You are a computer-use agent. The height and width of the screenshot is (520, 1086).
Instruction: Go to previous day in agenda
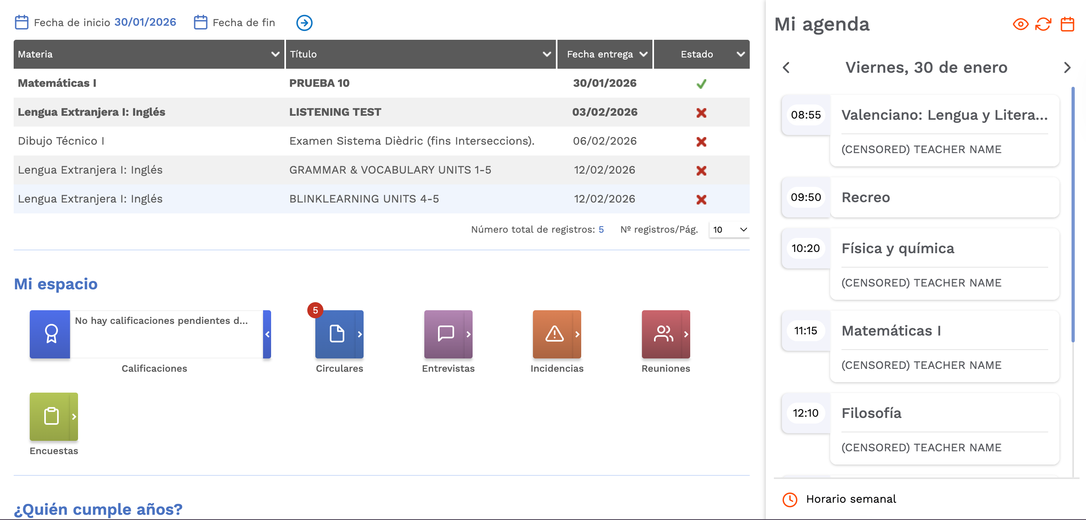786,68
